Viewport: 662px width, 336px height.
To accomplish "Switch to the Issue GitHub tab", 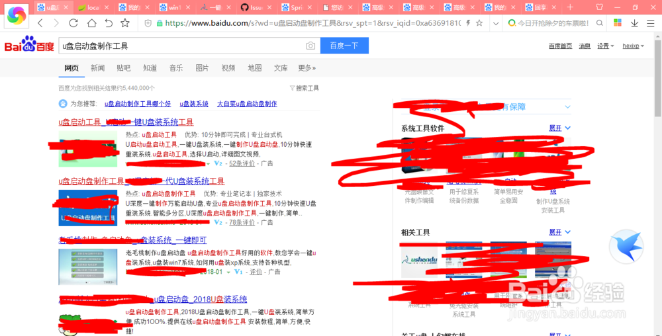I will pos(256,7).
